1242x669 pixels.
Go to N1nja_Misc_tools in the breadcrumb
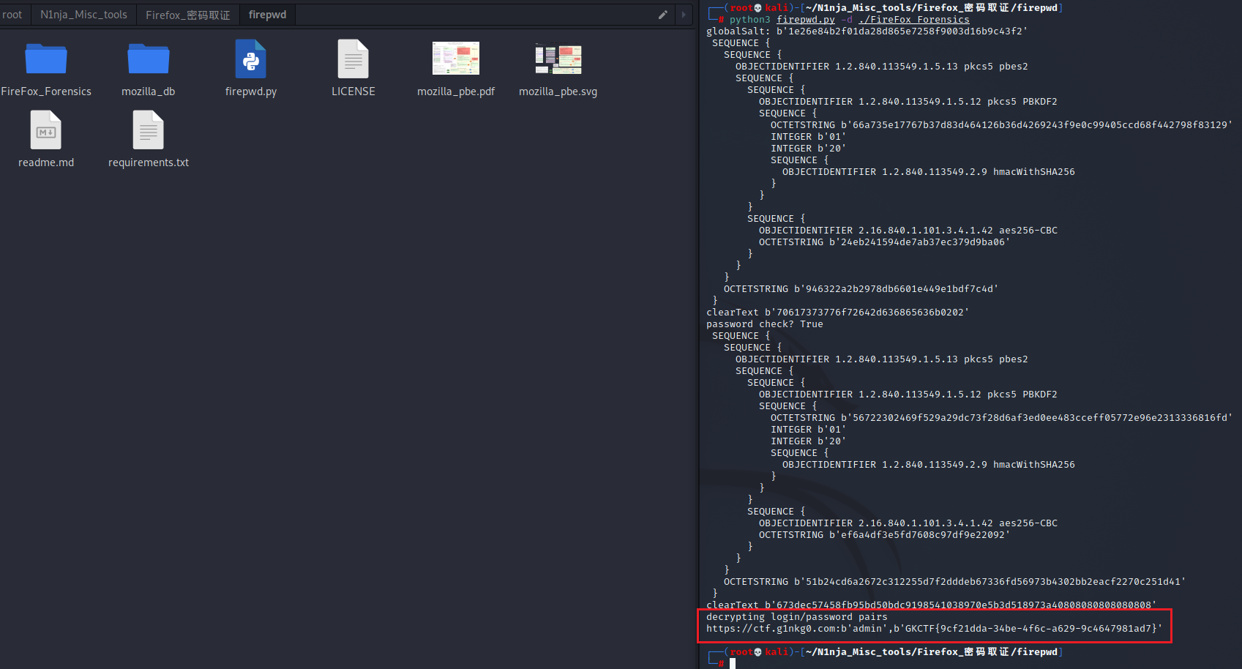point(83,15)
